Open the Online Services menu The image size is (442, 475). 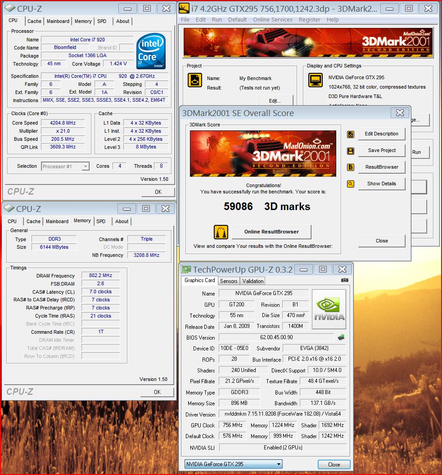click(x=272, y=19)
